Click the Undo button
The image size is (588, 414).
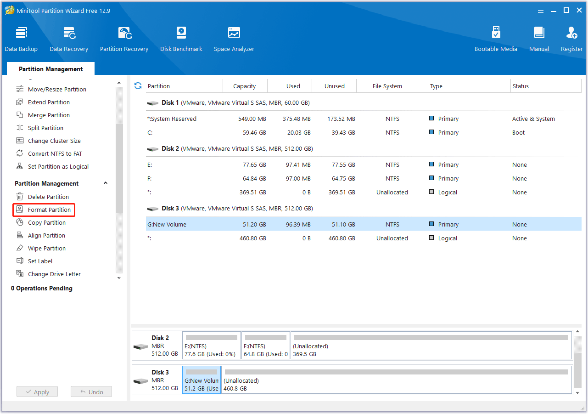pos(91,392)
